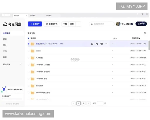Click 在手机上使用夸克网盘 promotion text
The height and width of the screenshot is (120, 150).
tap(15, 89)
